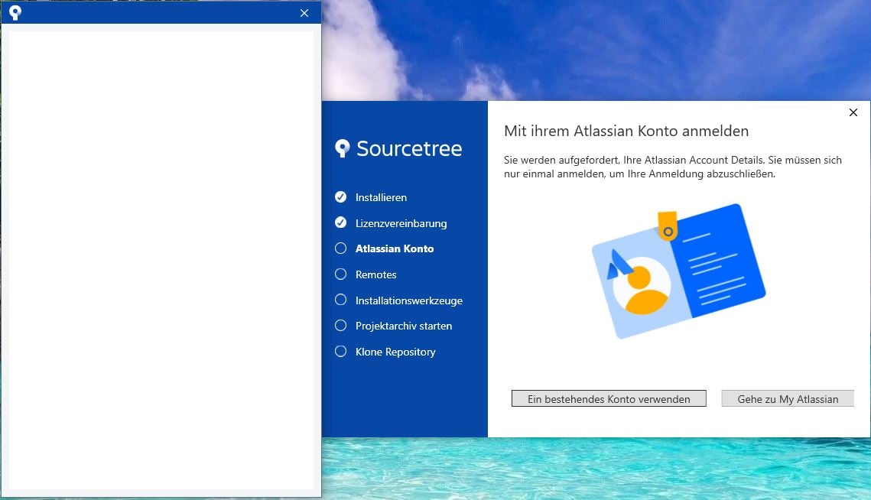Click the Atlassian ID card illustration

coord(679,271)
